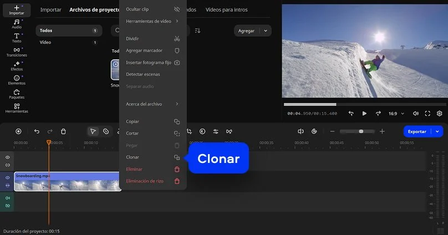The height and width of the screenshot is (235, 448).
Task: Click the Exportar button
Action: (x=417, y=131)
